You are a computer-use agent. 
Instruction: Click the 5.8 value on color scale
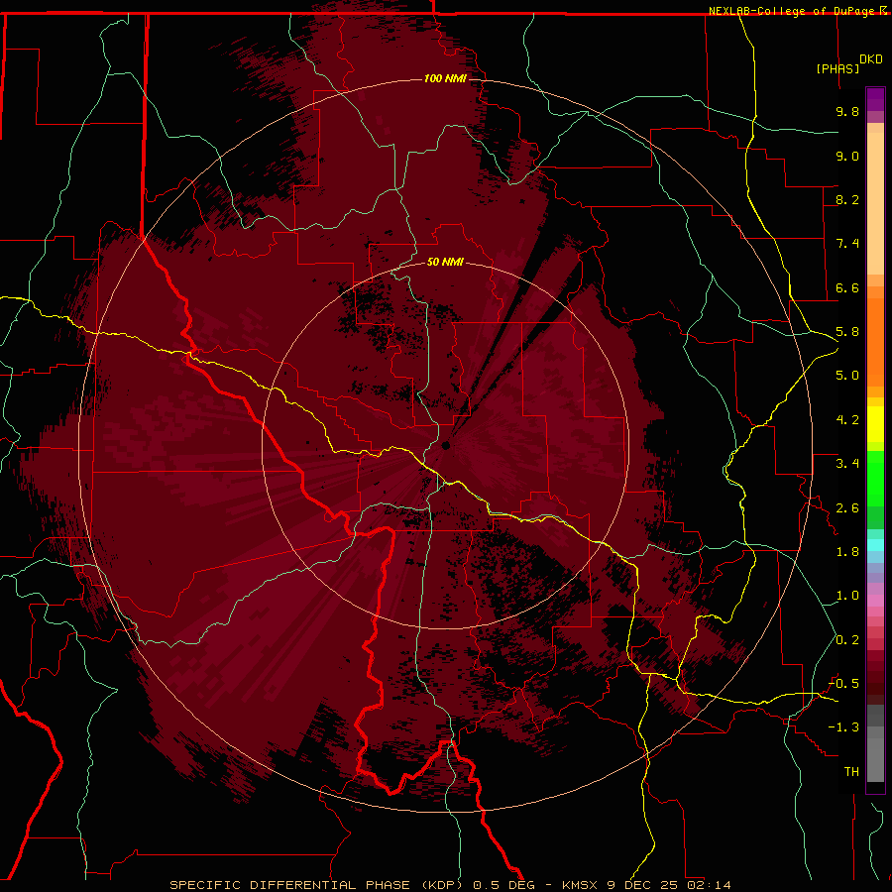tap(847, 332)
